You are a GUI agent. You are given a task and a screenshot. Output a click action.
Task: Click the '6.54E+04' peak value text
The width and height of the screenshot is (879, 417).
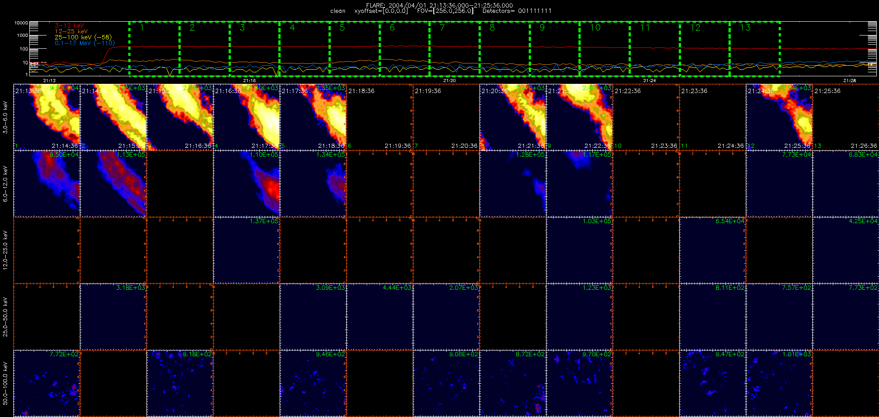(730, 221)
